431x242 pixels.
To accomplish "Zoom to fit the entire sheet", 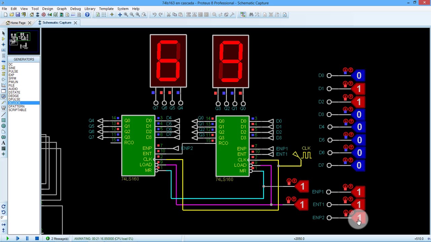I will click(138, 15).
